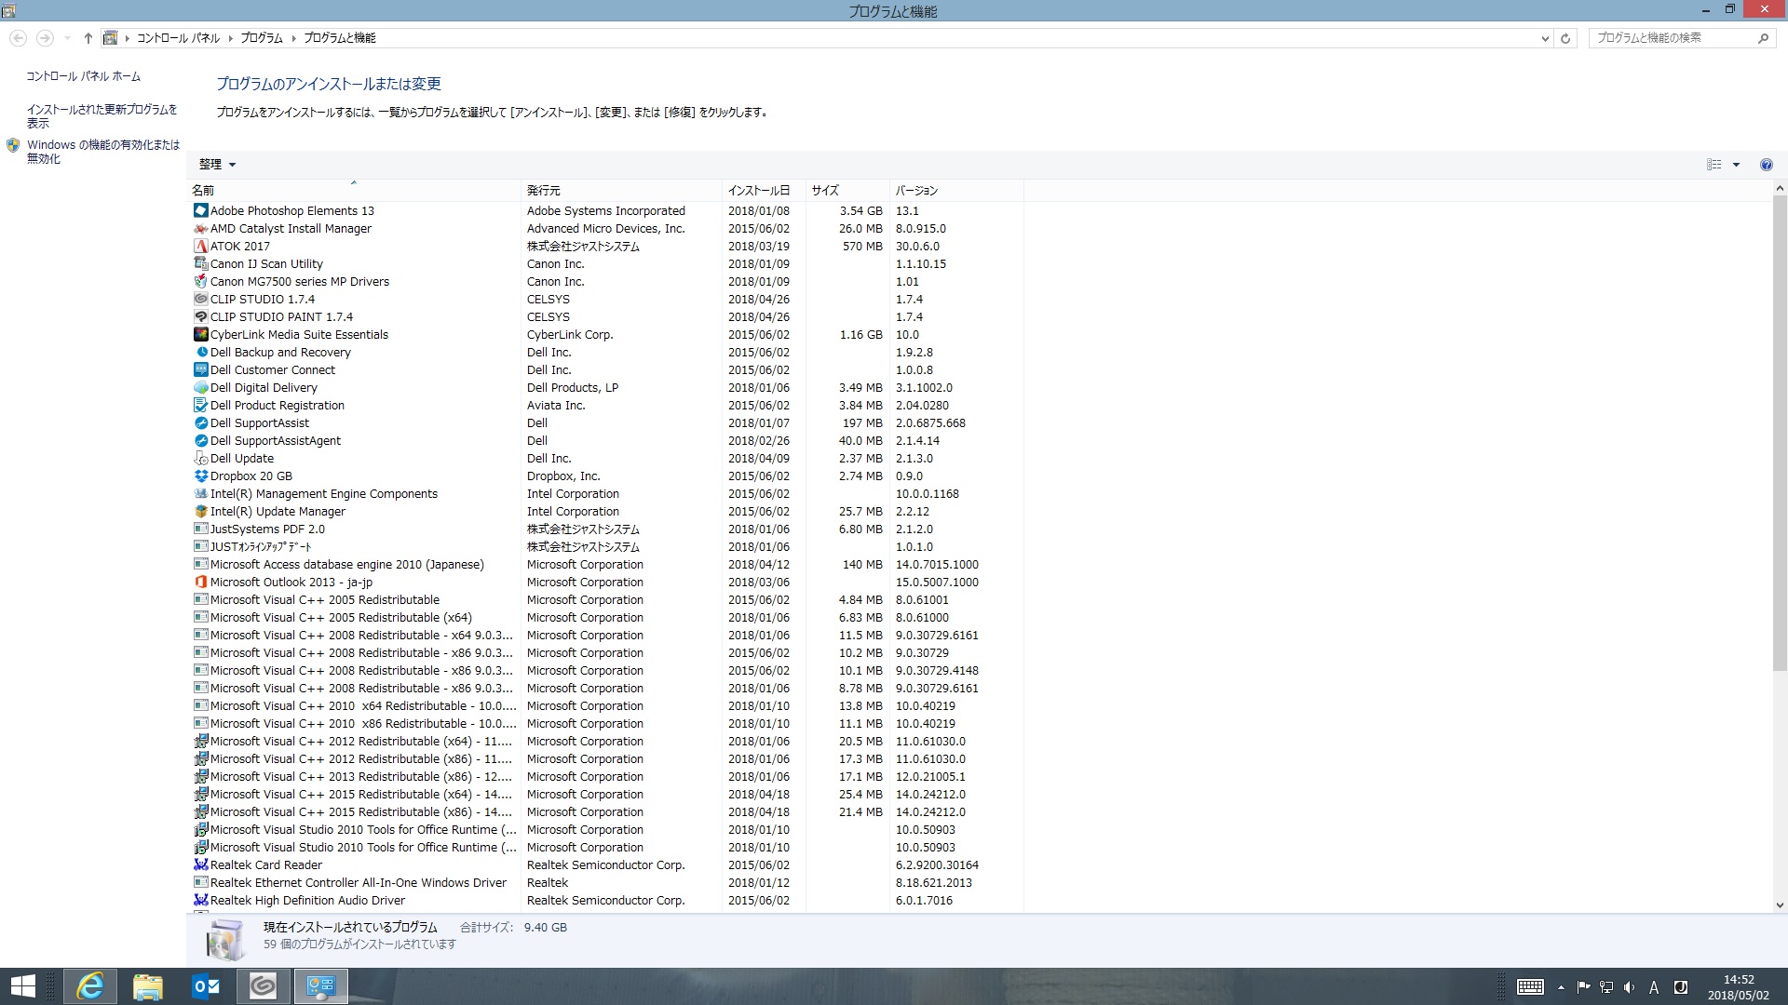This screenshot has width=1788, height=1005.
Task: Open コントロール パネル ホーム link
Action: click(83, 76)
